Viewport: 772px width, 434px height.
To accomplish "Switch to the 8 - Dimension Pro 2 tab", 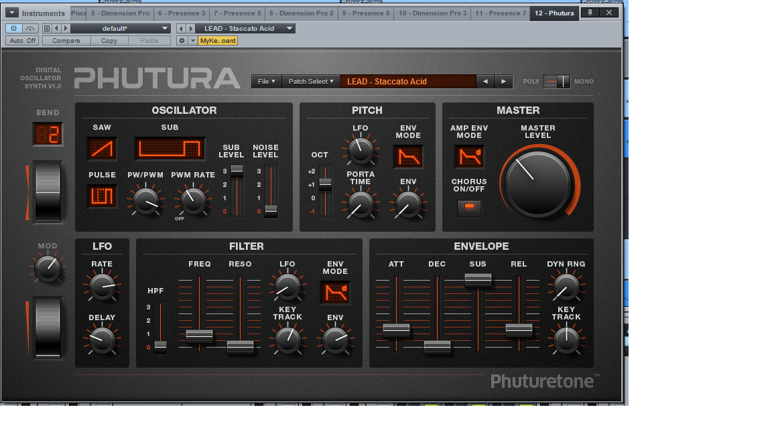I will 302,13.
